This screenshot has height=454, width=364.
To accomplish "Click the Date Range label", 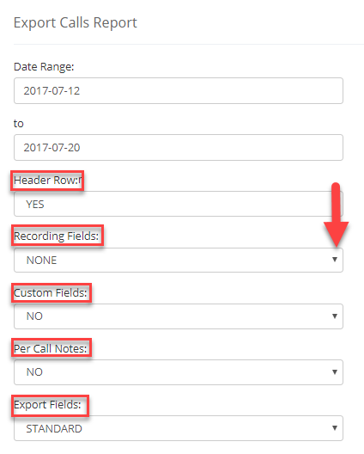I will tap(44, 66).
